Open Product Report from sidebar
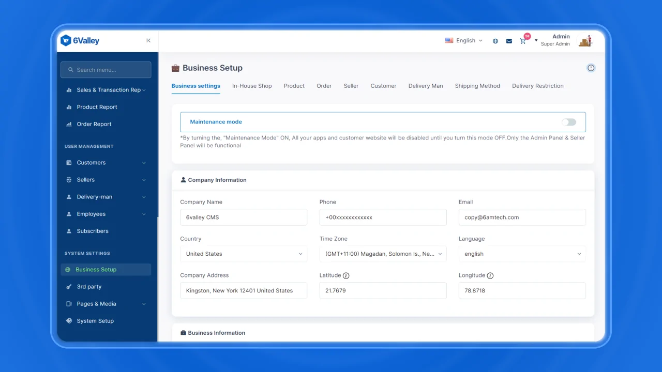This screenshot has height=372, width=662. coord(97,107)
